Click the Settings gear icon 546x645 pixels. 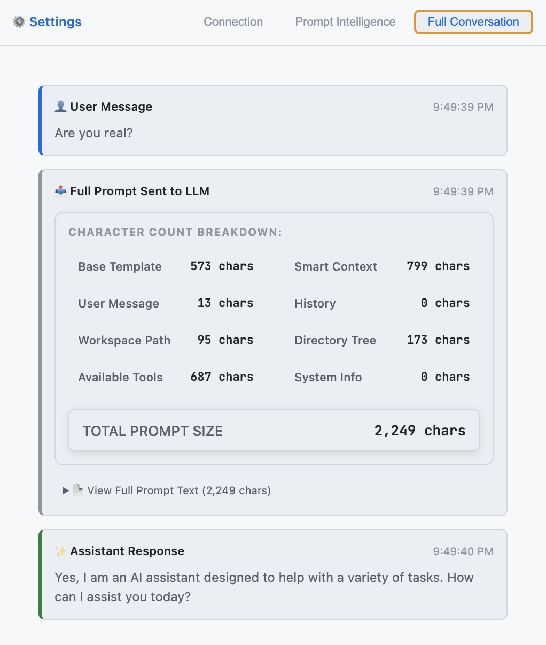coord(19,22)
